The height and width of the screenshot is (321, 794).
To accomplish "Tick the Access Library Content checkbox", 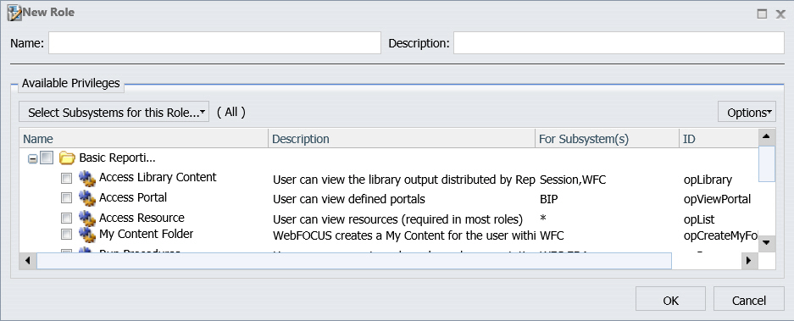I will pos(66,179).
